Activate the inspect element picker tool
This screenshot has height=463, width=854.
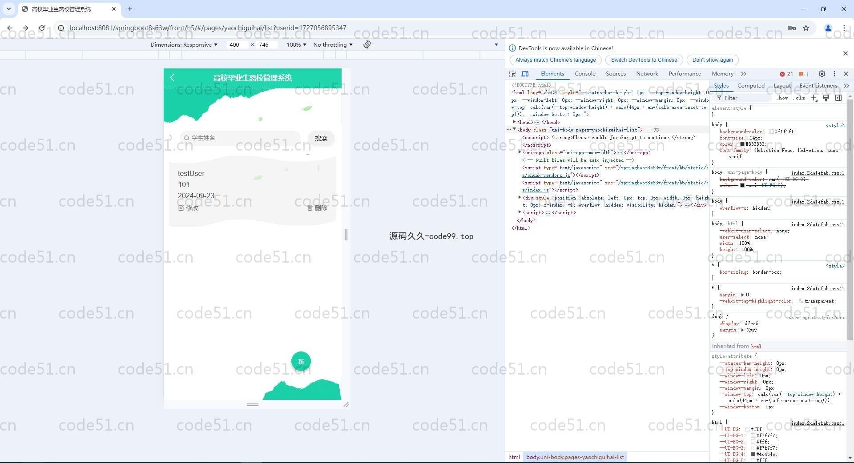[x=513, y=74]
